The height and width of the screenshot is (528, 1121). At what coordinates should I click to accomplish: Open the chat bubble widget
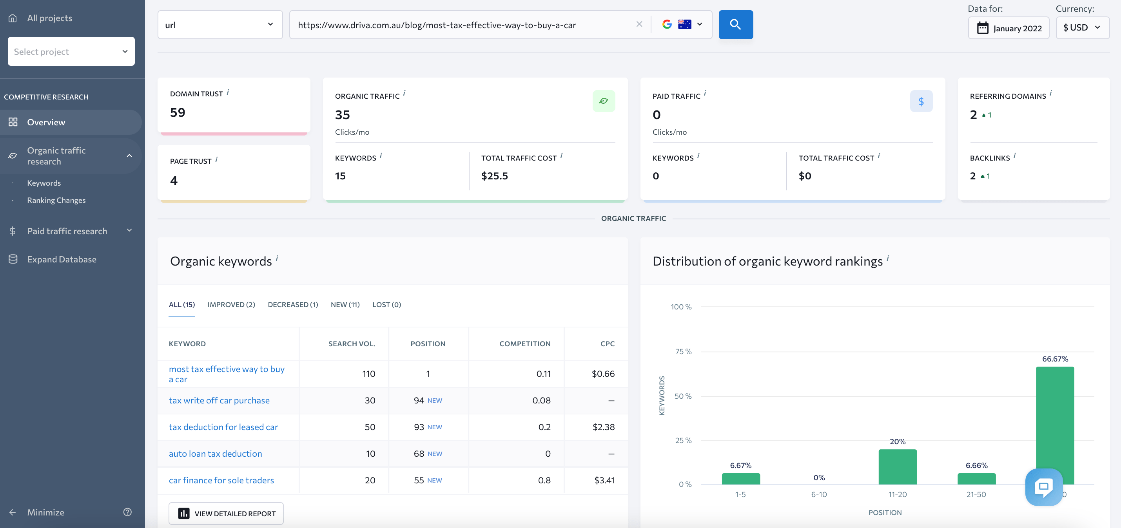click(1044, 487)
